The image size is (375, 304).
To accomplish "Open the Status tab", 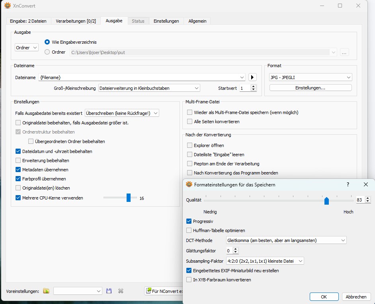I will [x=138, y=21].
